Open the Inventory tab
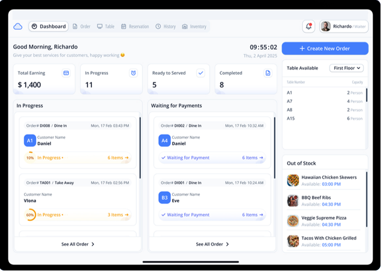Viewport: 381px width, 271px height. click(x=194, y=26)
